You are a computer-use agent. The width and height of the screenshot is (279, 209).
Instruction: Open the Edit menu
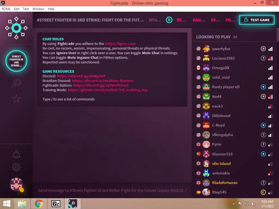pos(17,9)
